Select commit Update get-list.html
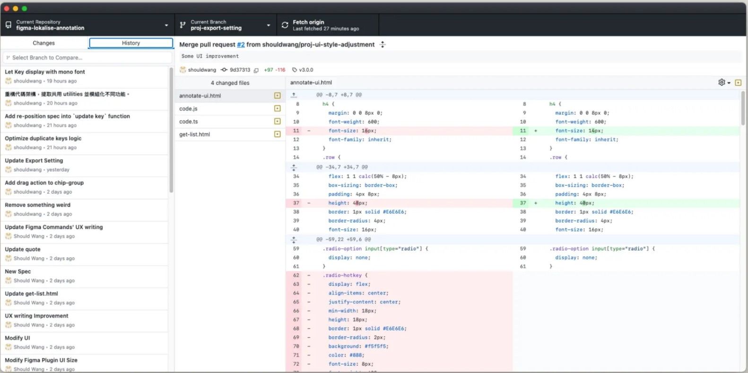This screenshot has width=748, height=373. 85,299
